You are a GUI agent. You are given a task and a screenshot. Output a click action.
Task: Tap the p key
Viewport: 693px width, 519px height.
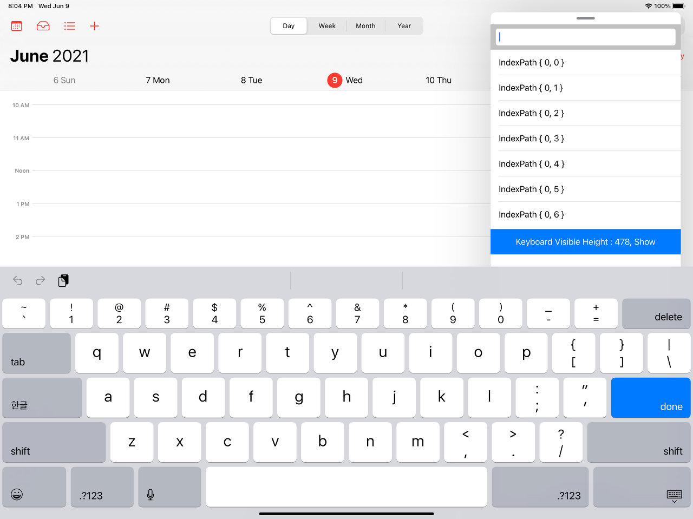pyautogui.click(x=526, y=353)
